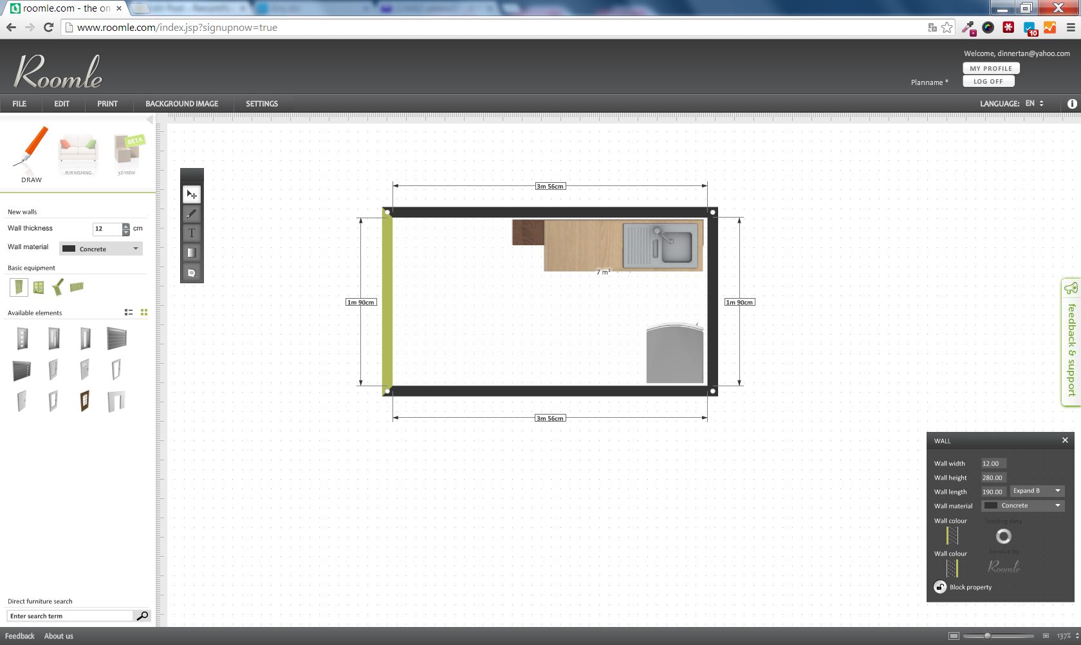Viewport: 1081px width, 645px height.
Task: Click the My Profile button
Action: tap(991, 68)
